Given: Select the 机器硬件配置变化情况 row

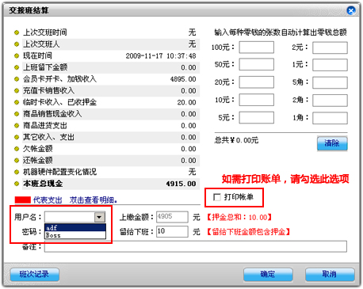Looking at the screenshot, I should click(111, 172).
